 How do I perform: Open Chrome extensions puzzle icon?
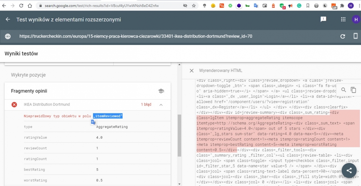[342, 6]
